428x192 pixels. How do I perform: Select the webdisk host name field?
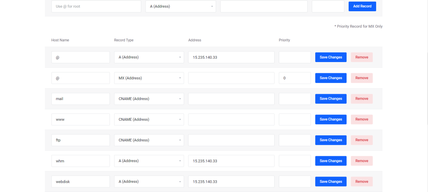coord(81,182)
